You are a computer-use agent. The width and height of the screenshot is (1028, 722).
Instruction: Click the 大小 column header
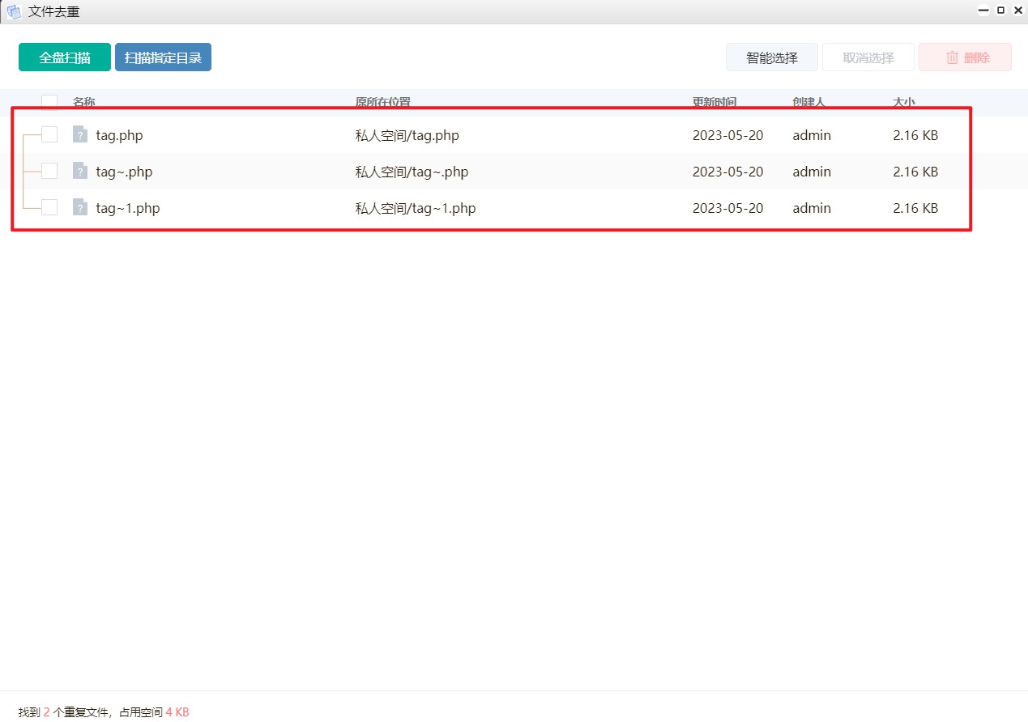tap(903, 102)
